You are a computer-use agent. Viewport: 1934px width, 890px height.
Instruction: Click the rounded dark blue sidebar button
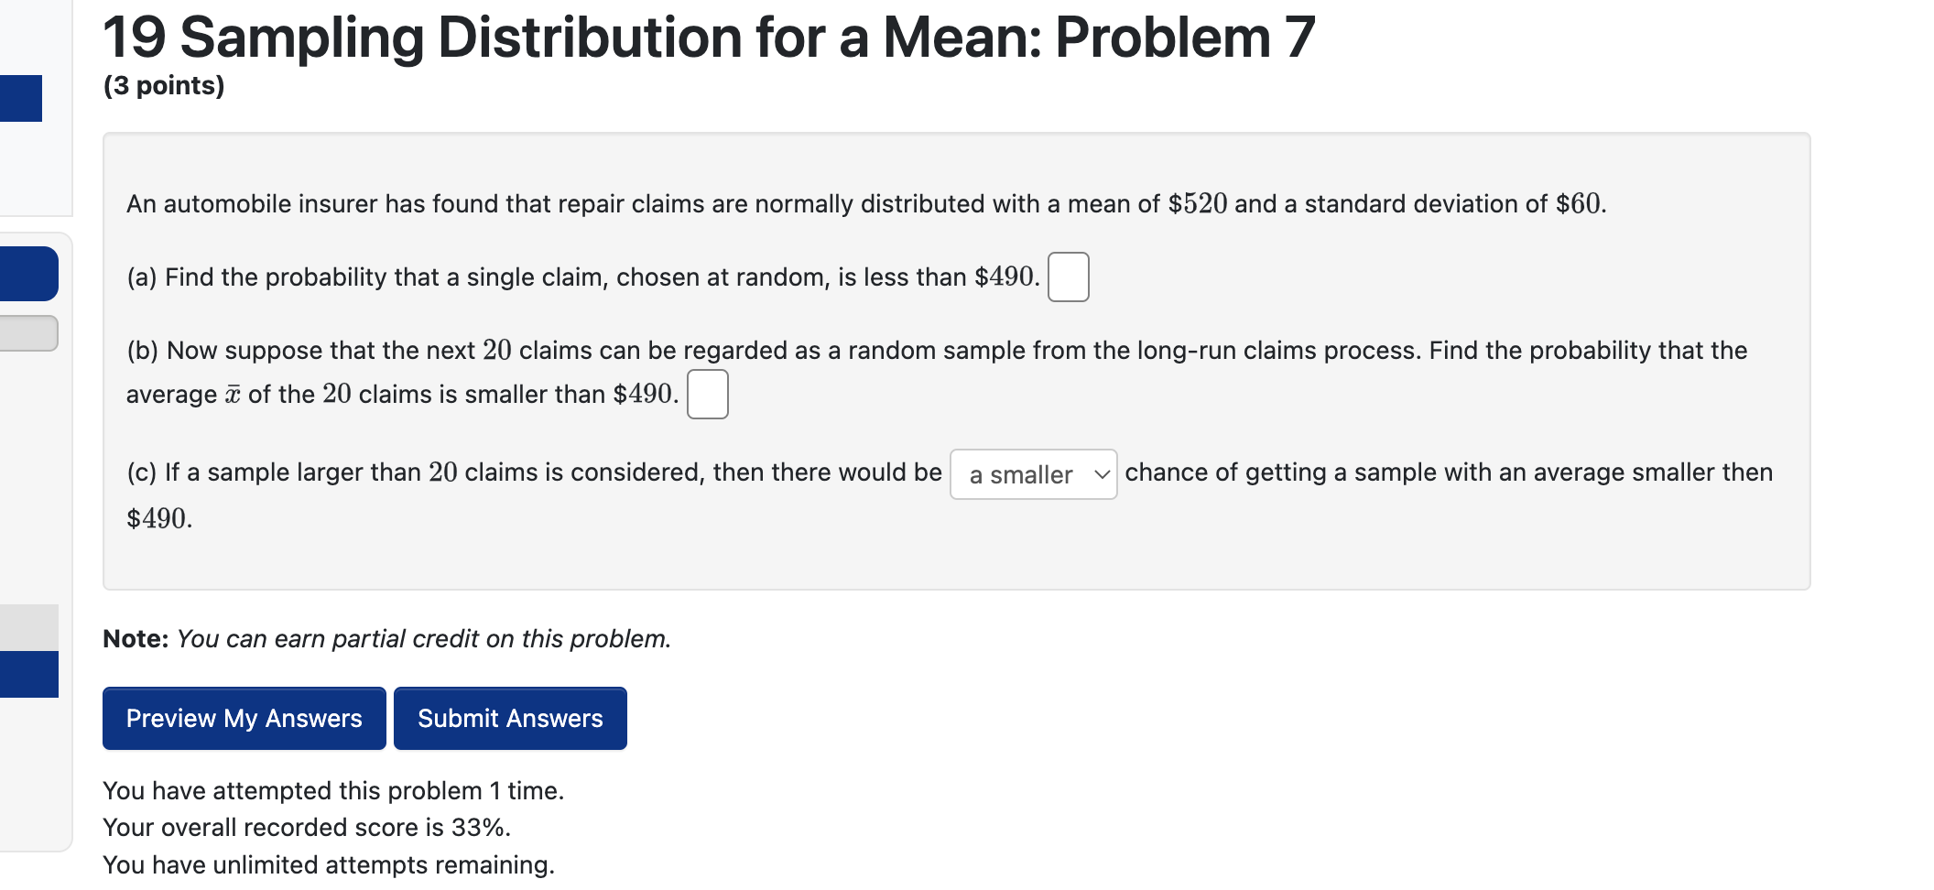[x=28, y=274]
